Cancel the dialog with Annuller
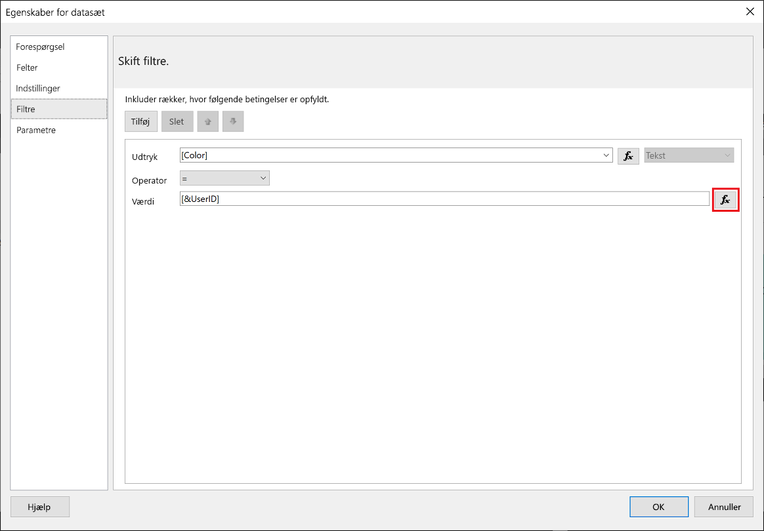The height and width of the screenshot is (531, 764). point(723,506)
